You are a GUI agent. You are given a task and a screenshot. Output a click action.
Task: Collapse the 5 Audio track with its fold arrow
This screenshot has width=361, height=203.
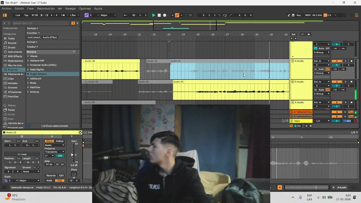click(292, 82)
